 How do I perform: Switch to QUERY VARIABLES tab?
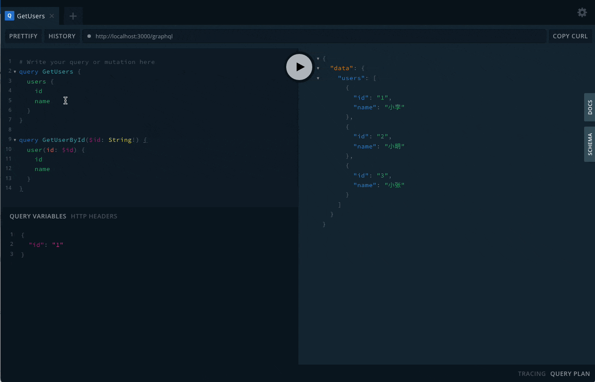38,216
